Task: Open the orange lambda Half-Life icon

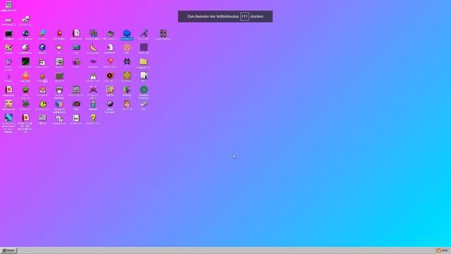Action: (x=110, y=75)
